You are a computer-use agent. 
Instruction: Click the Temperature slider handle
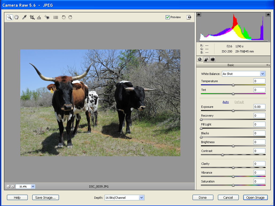233,85
